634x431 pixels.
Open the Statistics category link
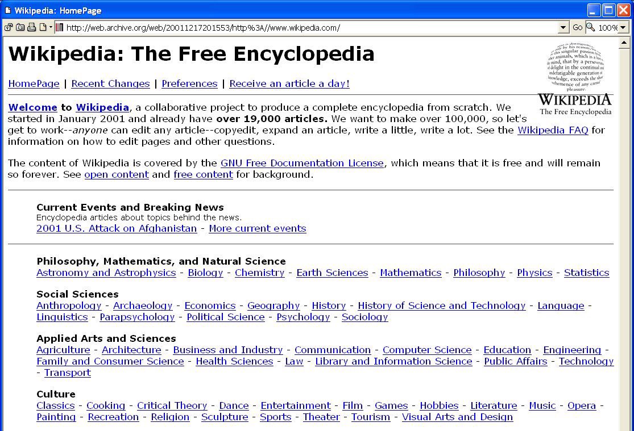[x=587, y=273]
